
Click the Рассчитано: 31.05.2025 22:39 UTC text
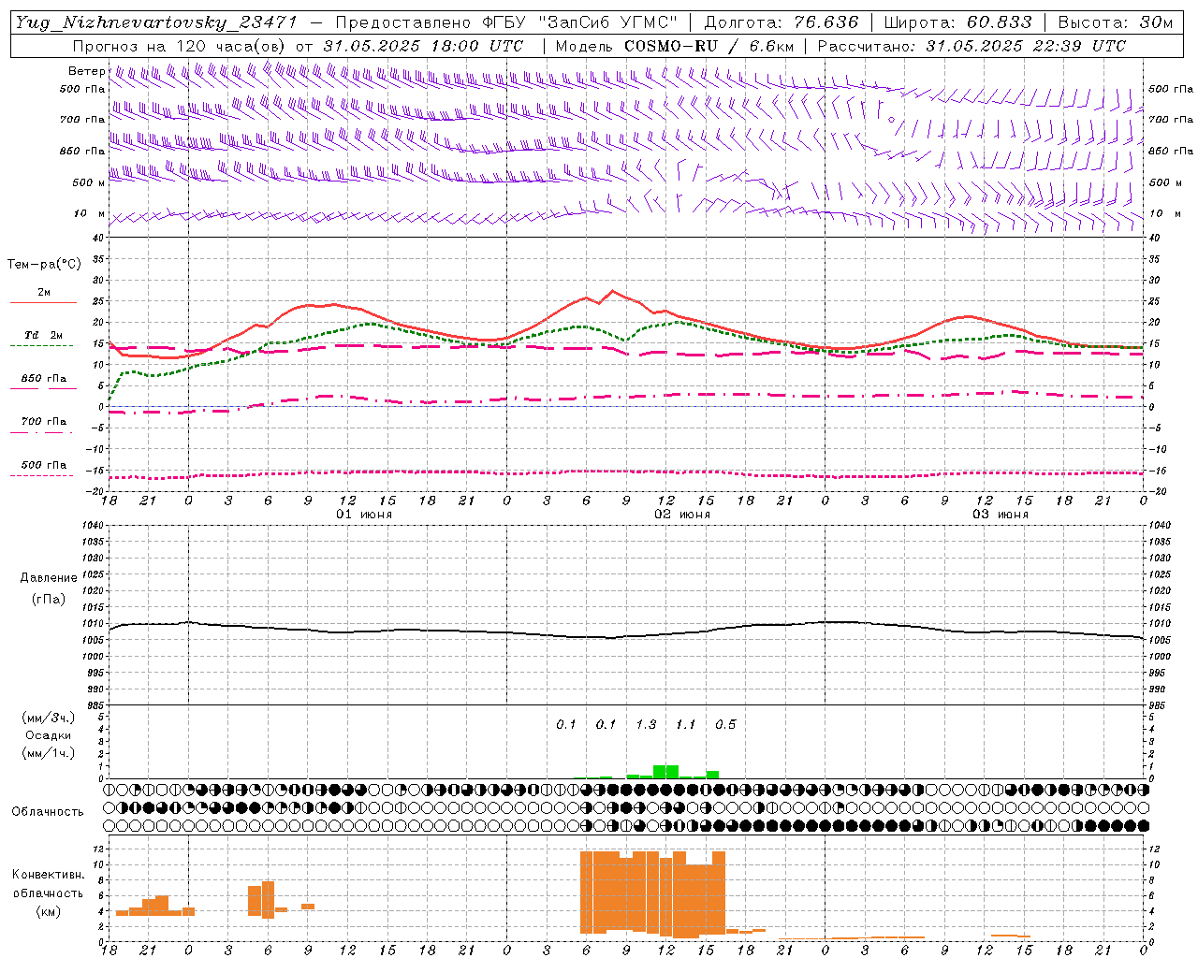tap(972, 46)
